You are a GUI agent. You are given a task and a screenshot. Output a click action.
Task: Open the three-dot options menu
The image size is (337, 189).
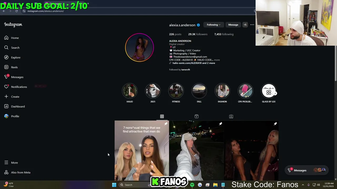point(252,25)
